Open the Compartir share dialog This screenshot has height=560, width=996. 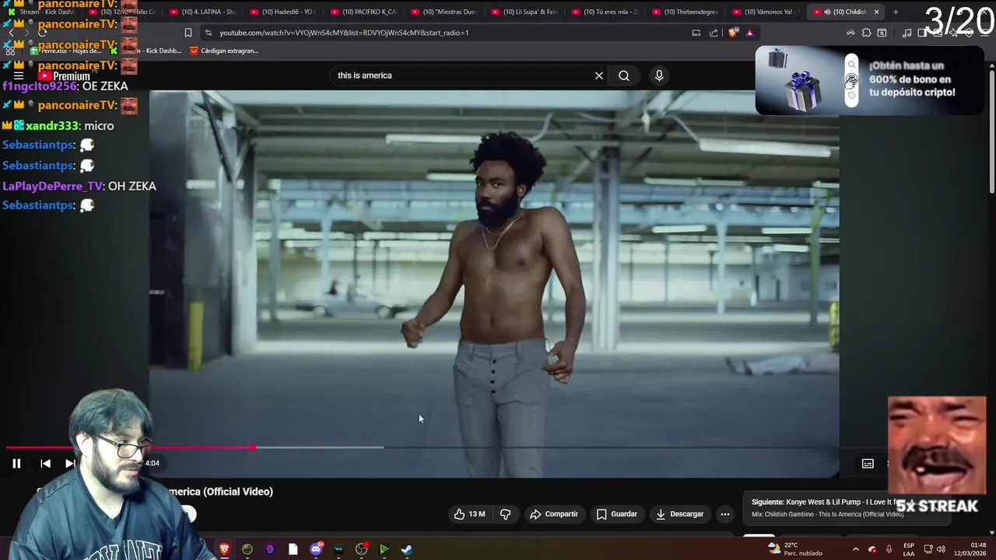(554, 514)
